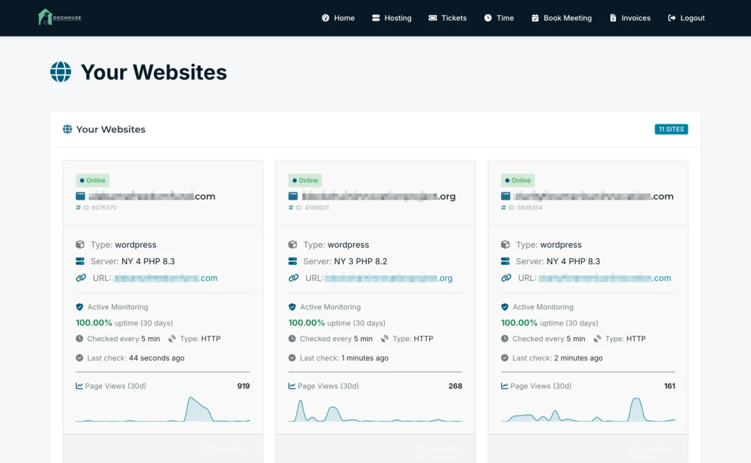Go to the Hosting page
Image resolution: width=751 pixels, height=463 pixels.
click(392, 18)
